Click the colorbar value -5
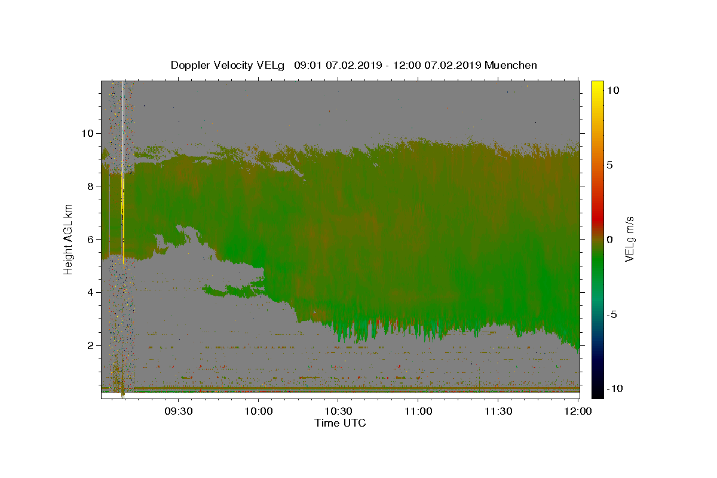Image resolution: width=717 pixels, height=478 pixels. click(612, 314)
